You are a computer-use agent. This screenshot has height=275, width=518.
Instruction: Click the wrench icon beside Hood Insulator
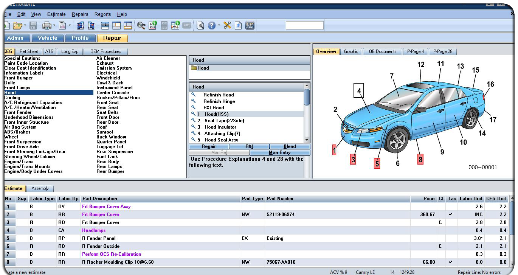(x=194, y=127)
